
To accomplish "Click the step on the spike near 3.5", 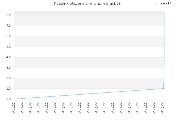I will point(164,62).
